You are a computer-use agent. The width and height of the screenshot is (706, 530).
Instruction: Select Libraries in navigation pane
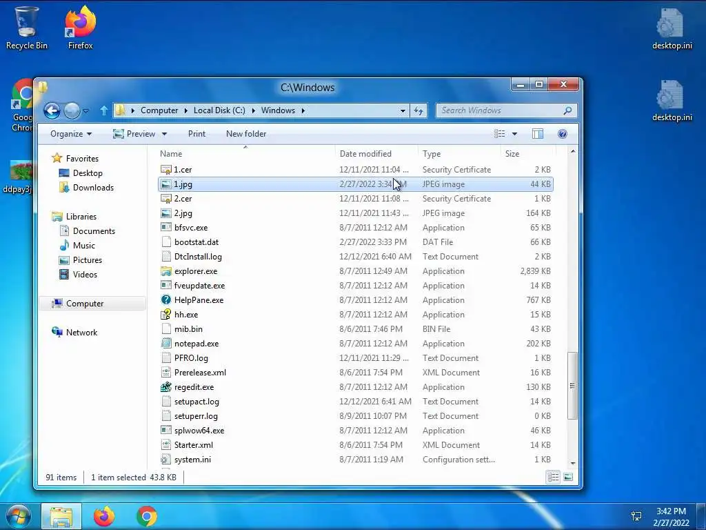(x=81, y=217)
